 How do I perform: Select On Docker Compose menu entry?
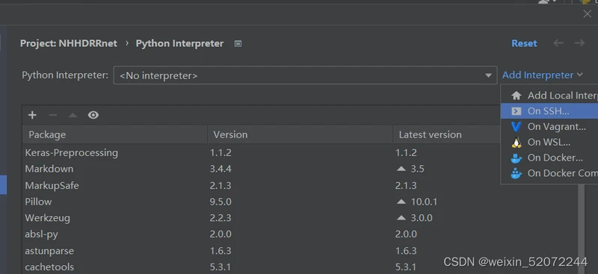click(x=549, y=173)
